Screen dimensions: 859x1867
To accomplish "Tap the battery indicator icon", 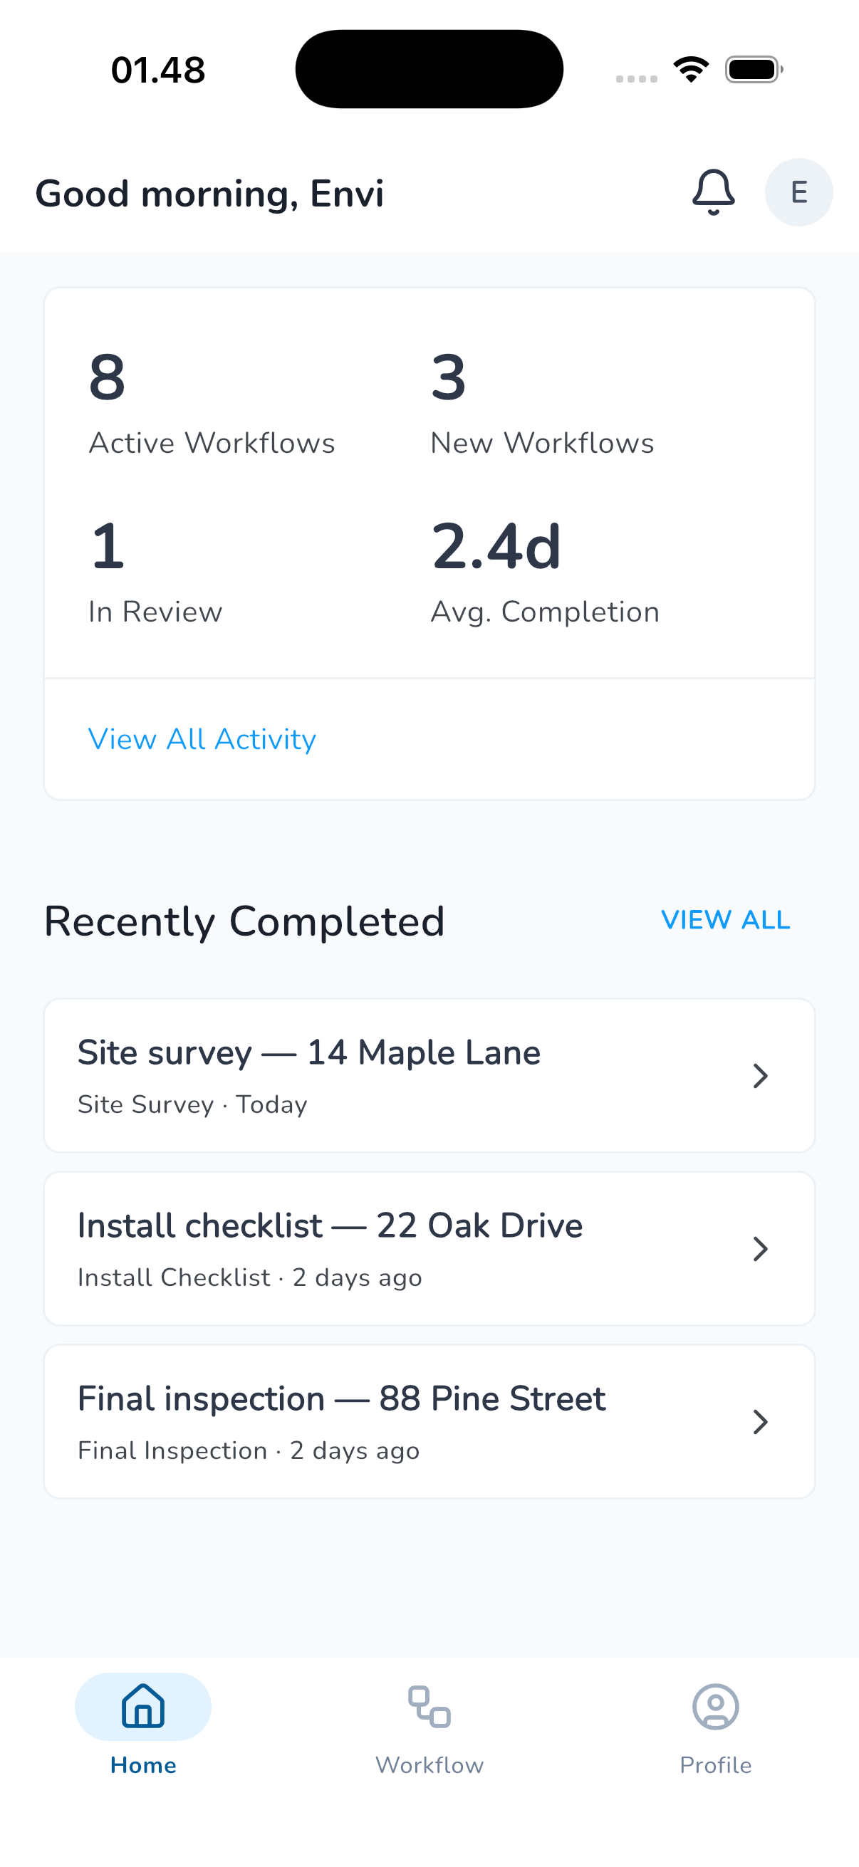I will click(x=754, y=70).
